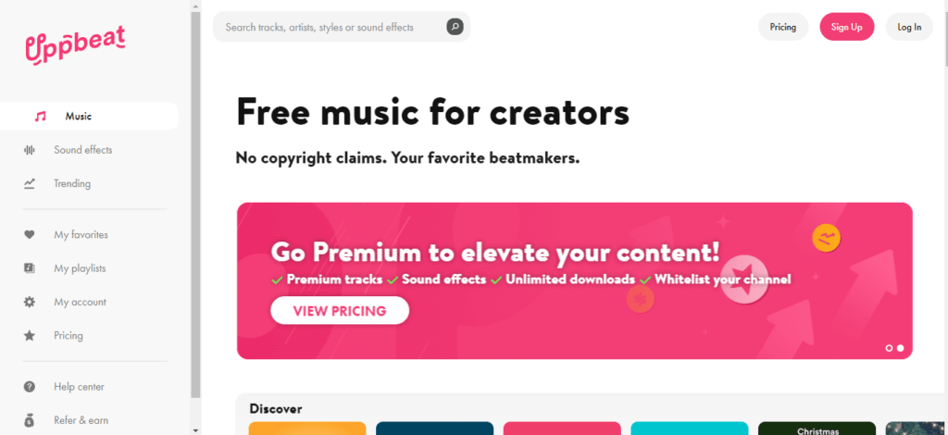948x435 pixels.
Task: Click the question mark Help center icon
Action: point(29,387)
